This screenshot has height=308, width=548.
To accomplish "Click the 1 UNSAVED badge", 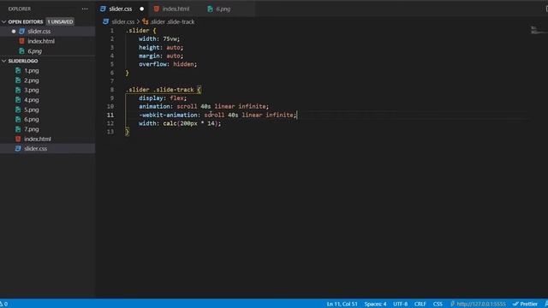I will click(60, 21).
